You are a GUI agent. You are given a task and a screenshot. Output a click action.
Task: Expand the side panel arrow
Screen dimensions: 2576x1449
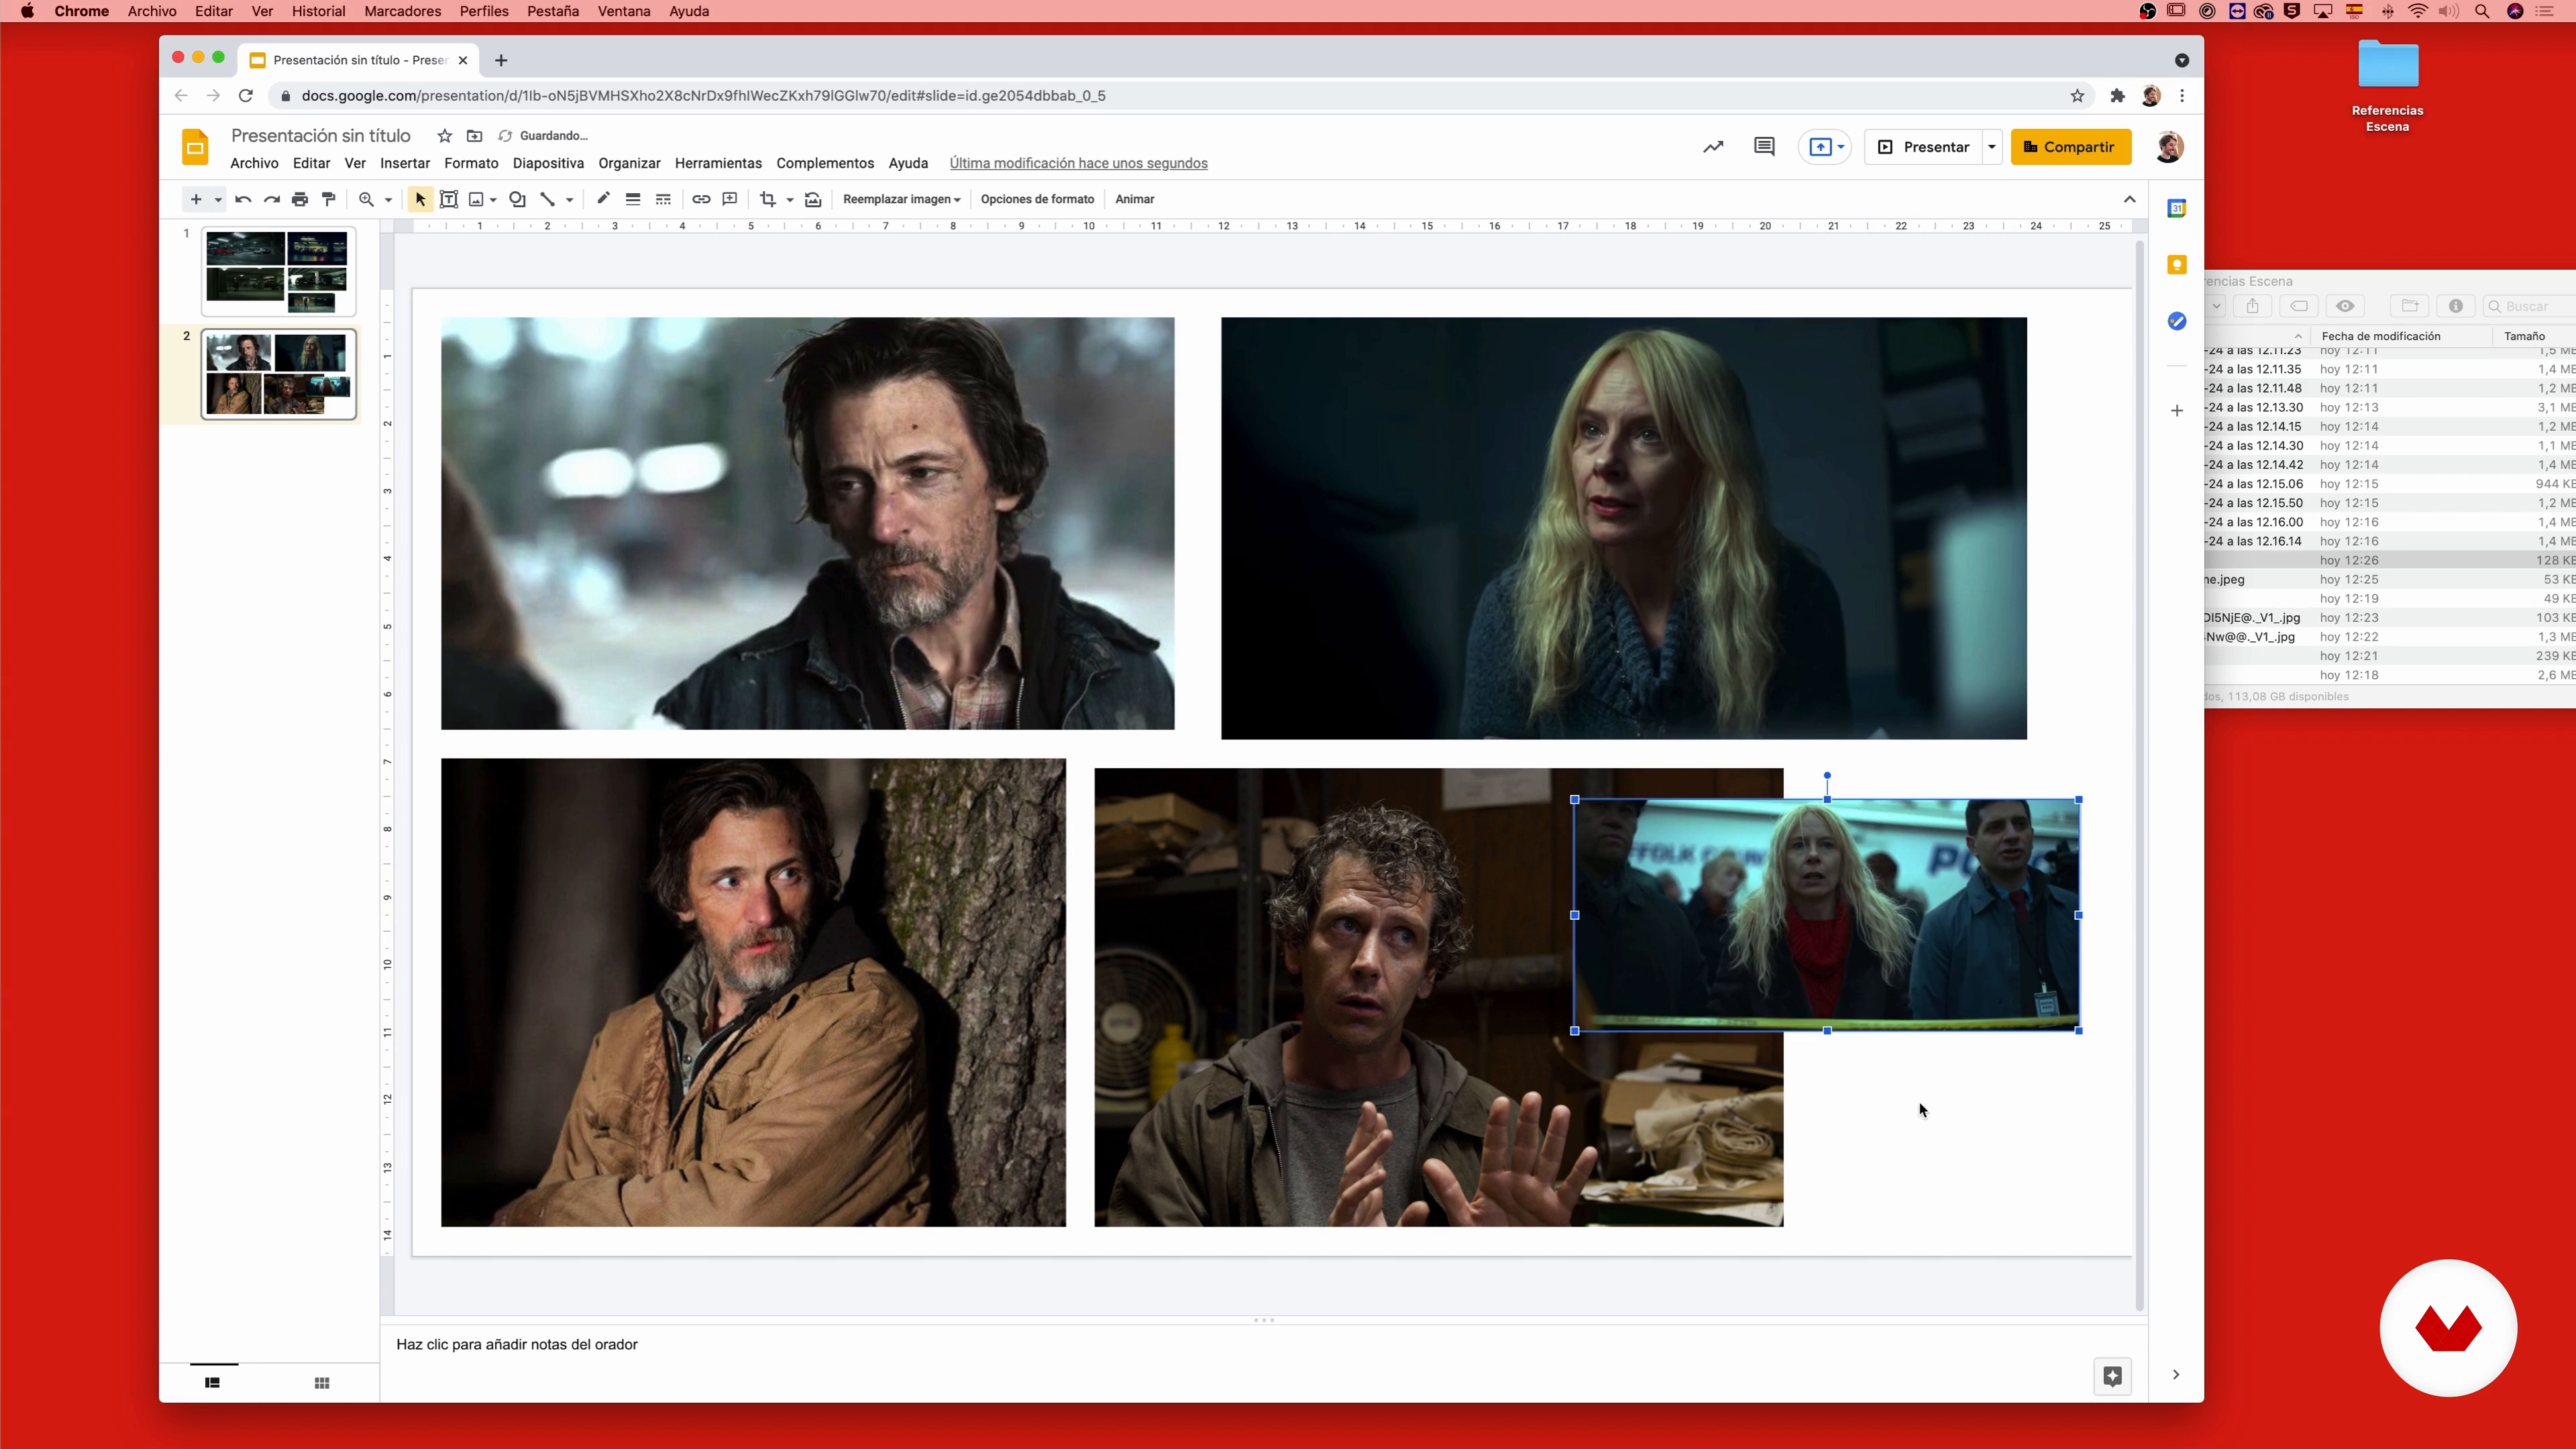[2175, 1375]
